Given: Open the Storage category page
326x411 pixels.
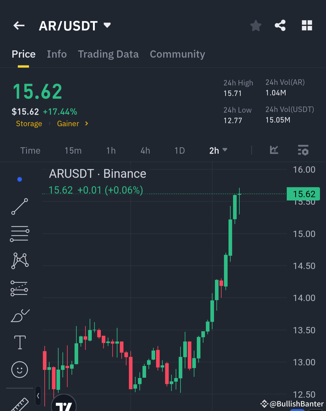Looking at the screenshot, I should [x=29, y=124].
